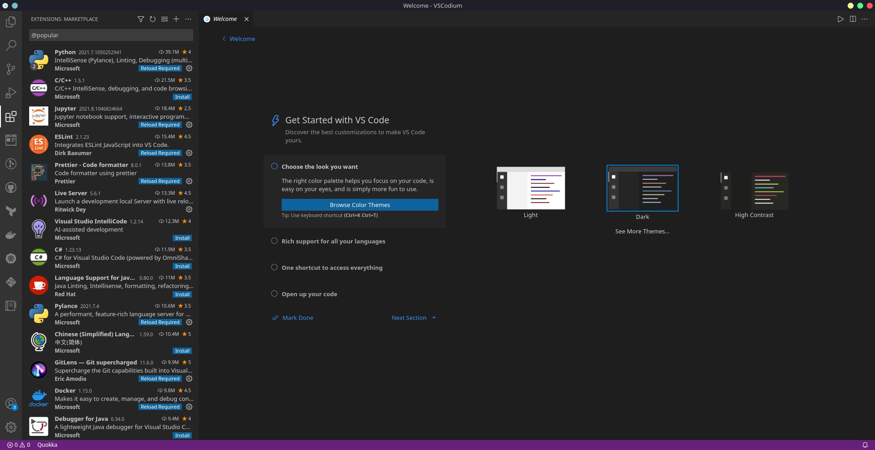This screenshot has width=875, height=450.
Task: Click the filter extensions funnel icon
Action: click(141, 19)
